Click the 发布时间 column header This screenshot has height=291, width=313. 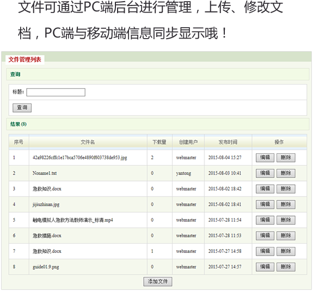pyautogui.click(x=228, y=142)
